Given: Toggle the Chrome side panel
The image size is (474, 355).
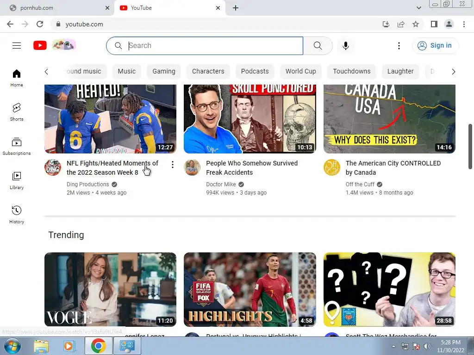Looking at the screenshot, I should pyautogui.click(x=434, y=24).
